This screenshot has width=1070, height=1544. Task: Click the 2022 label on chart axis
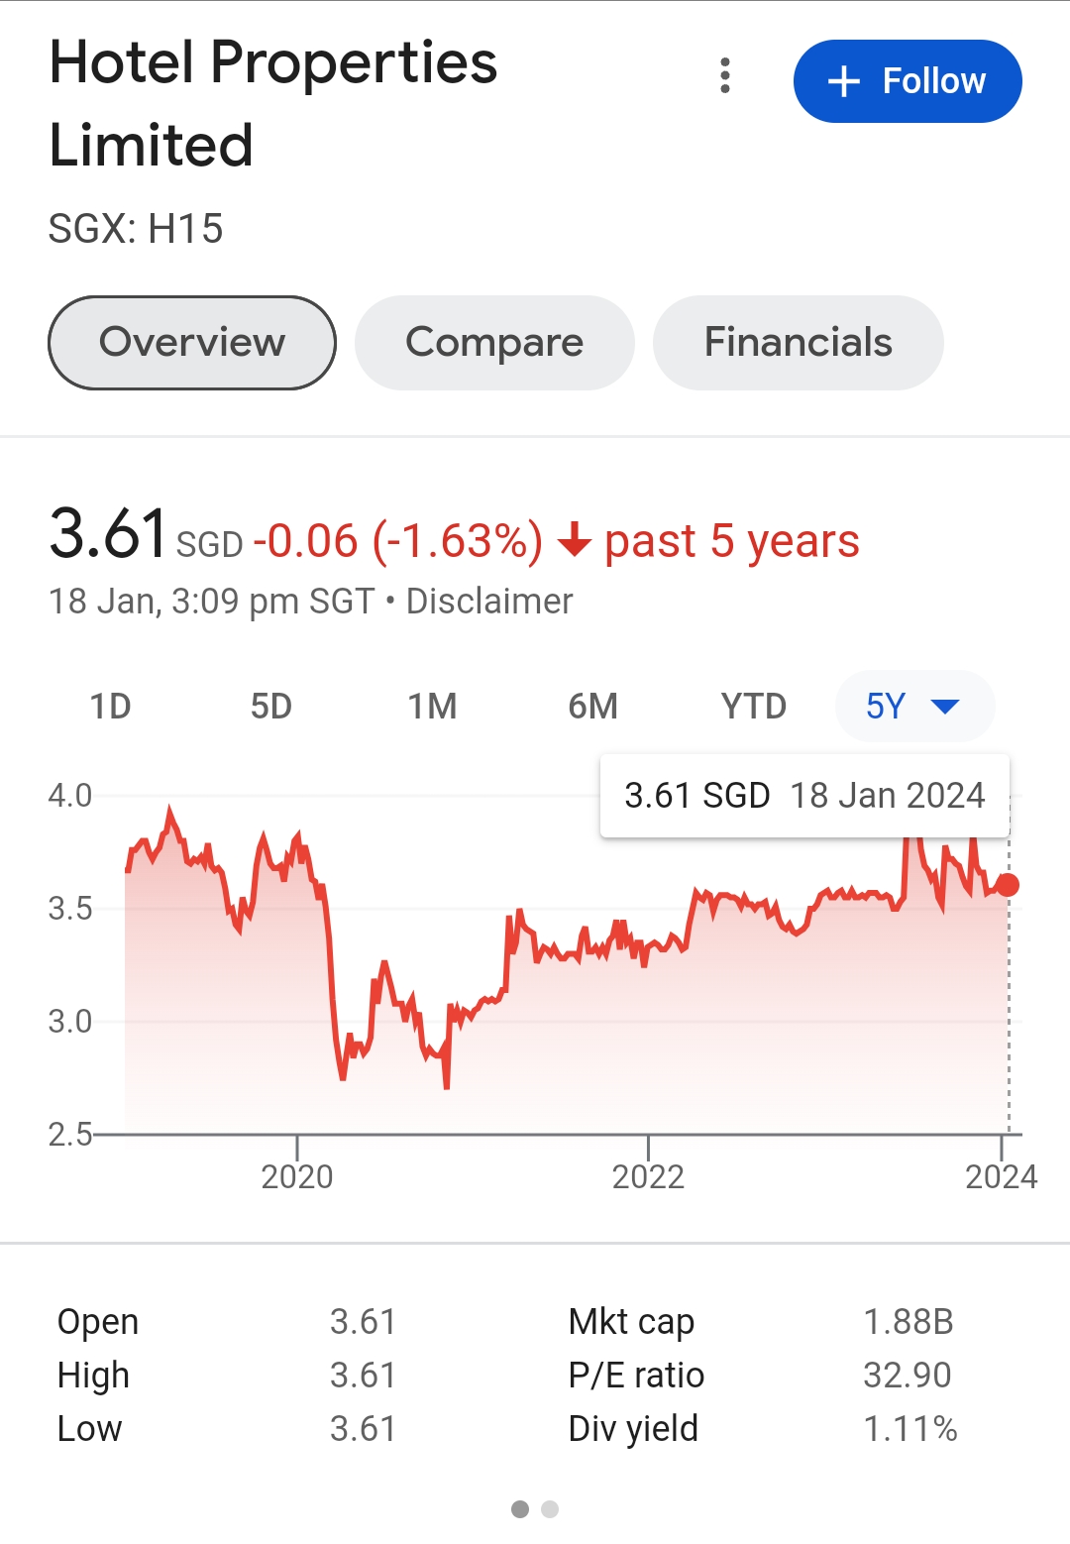click(x=648, y=1176)
